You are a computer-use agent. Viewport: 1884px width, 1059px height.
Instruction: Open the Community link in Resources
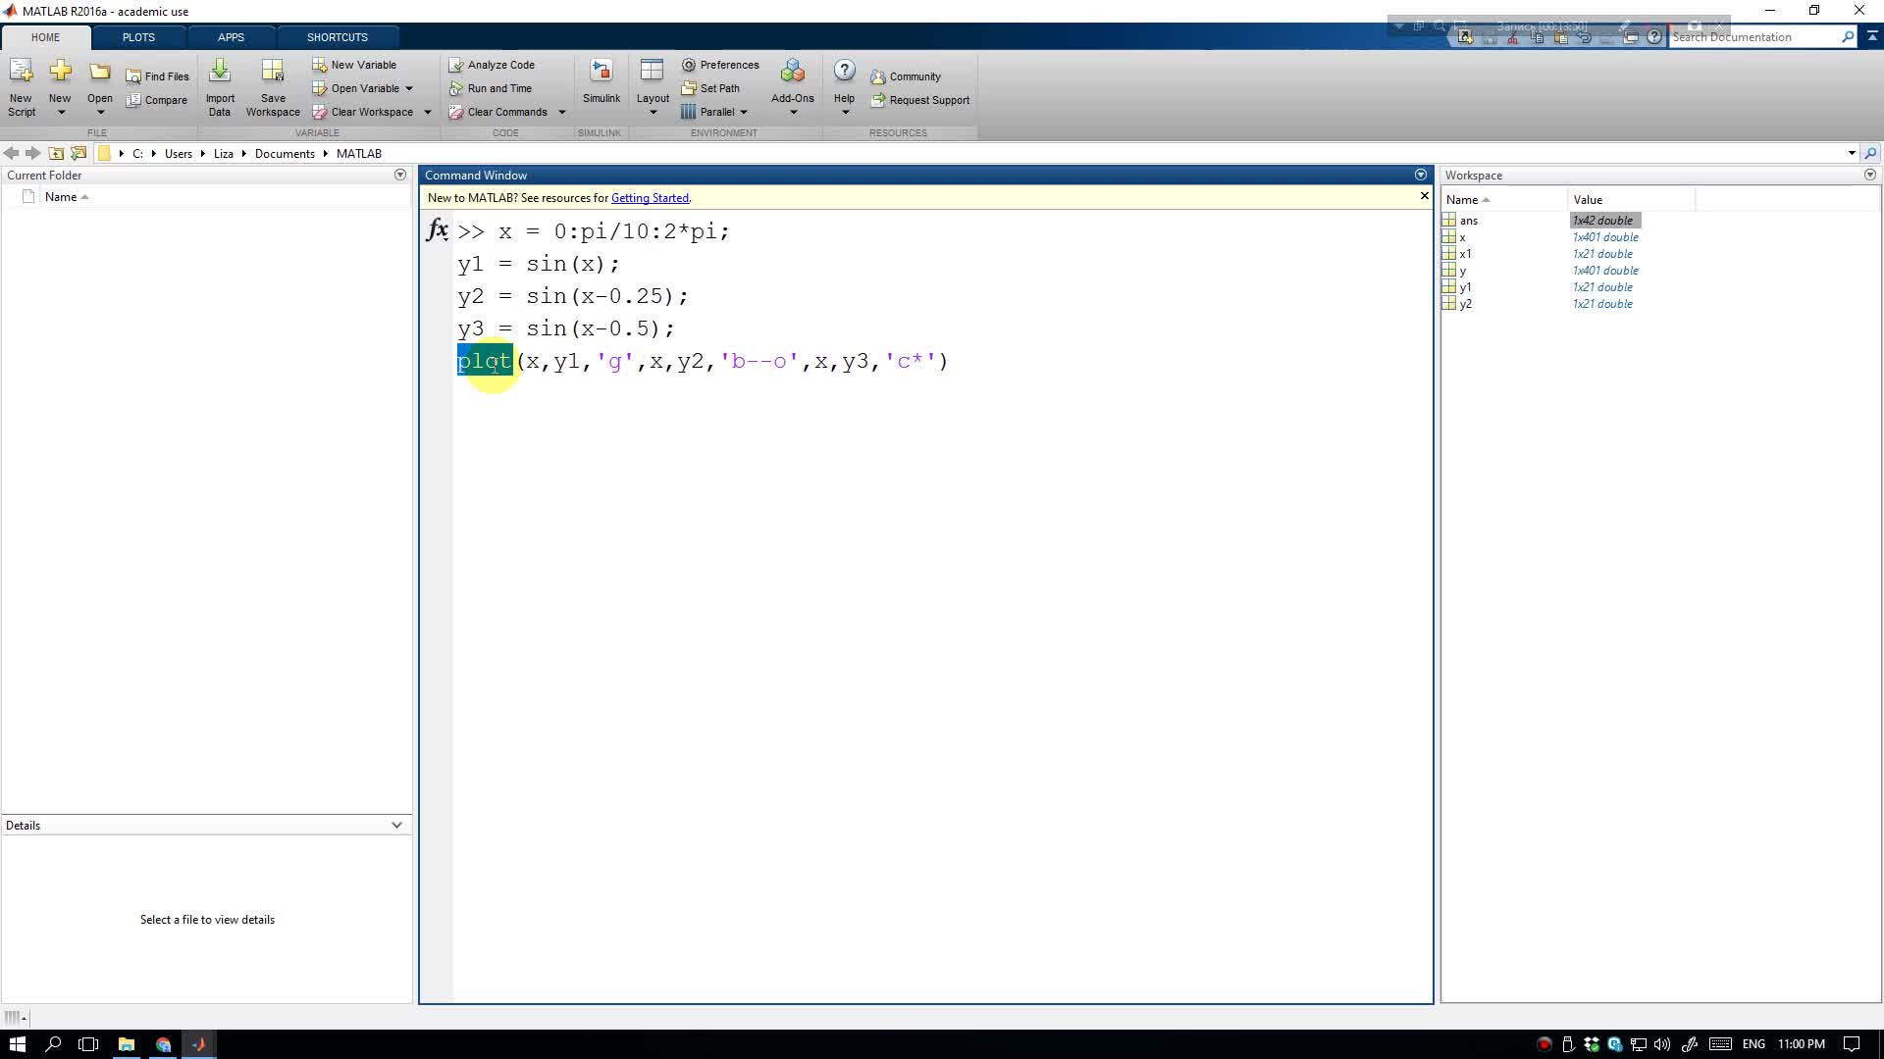tap(906, 76)
